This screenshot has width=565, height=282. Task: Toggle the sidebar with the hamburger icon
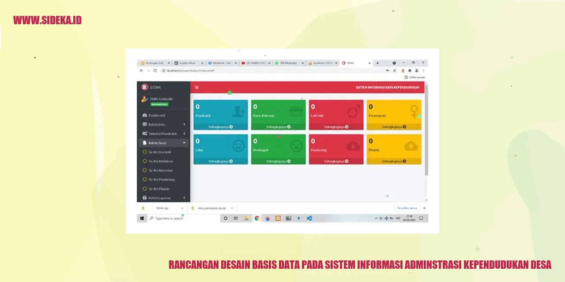pos(197,87)
